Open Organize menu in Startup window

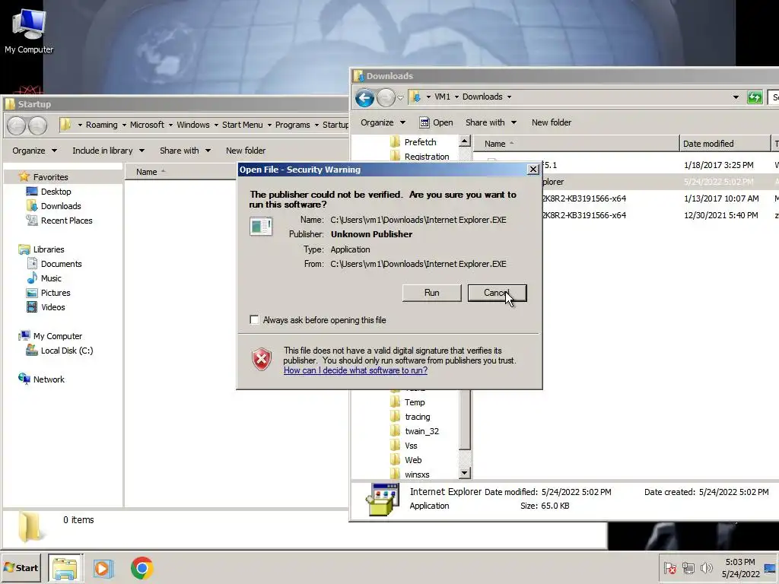pyautogui.click(x=34, y=151)
